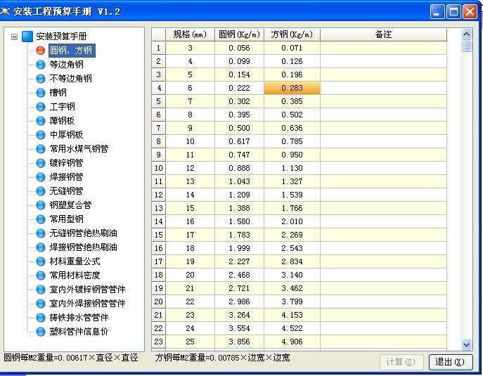
Task: Click the 备注 column header
Action: click(x=383, y=34)
